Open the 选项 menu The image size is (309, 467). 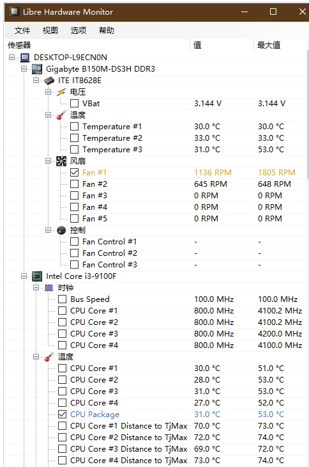click(x=78, y=30)
